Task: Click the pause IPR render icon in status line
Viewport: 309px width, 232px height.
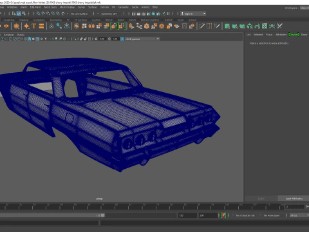Action: pyautogui.click(x=168, y=14)
